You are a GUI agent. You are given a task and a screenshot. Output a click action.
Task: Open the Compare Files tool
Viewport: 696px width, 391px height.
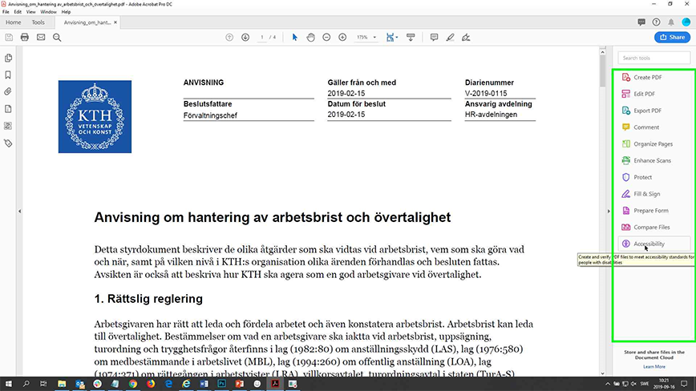(654, 227)
